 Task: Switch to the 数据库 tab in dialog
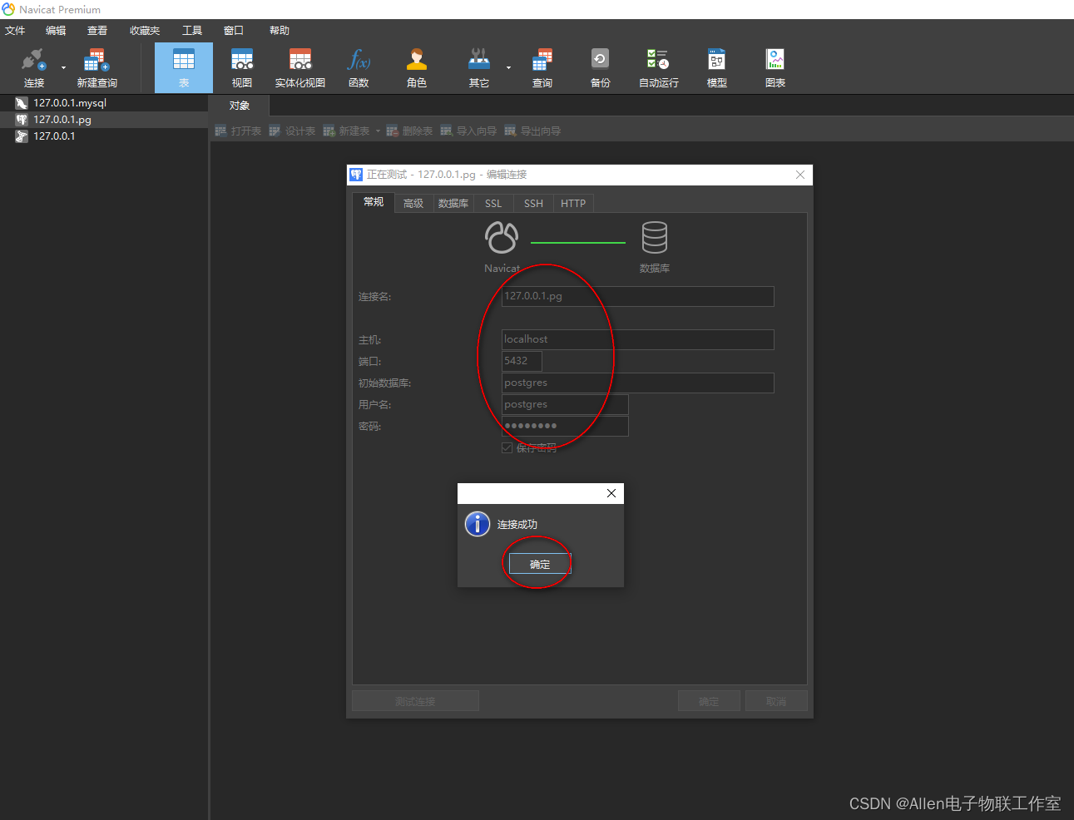tap(453, 204)
